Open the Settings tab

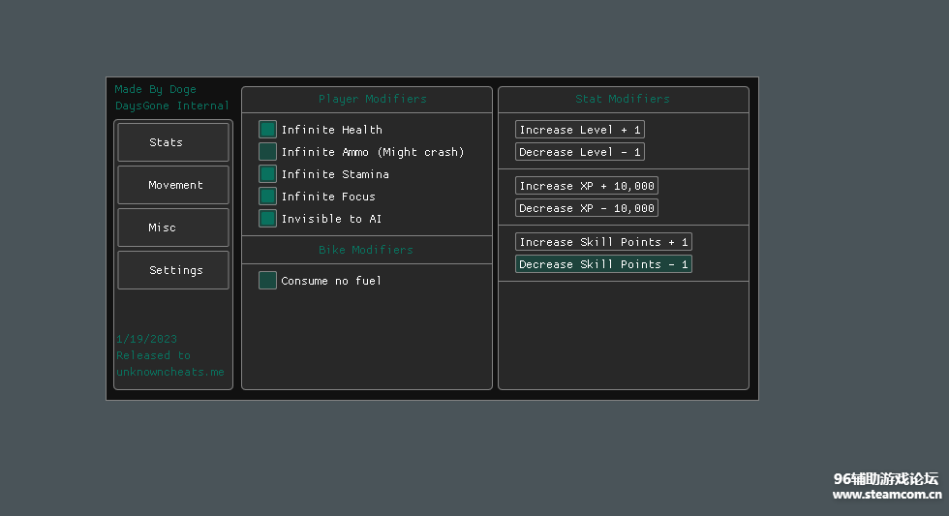pos(172,270)
